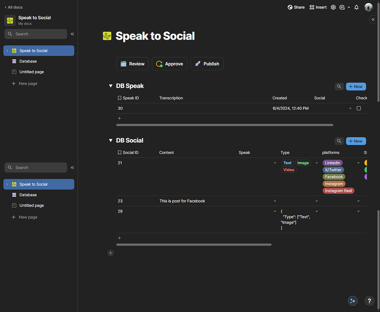This screenshot has width=380, height=312.
Task: Open the Type dropdown on row 23
Action: point(317,201)
